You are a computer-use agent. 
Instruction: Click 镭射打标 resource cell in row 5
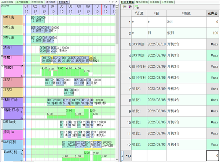tap(139, 66)
